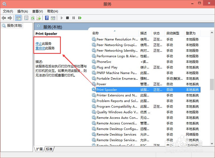Select the Performance Logs & Alerts row

click(x=146, y=56)
